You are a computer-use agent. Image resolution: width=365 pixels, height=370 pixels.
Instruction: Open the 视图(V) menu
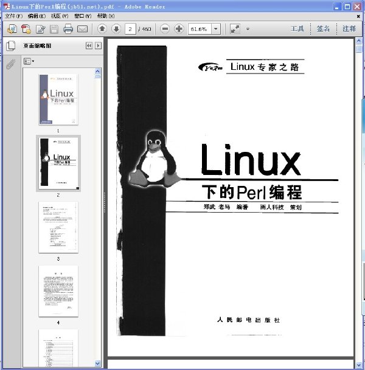60,16
